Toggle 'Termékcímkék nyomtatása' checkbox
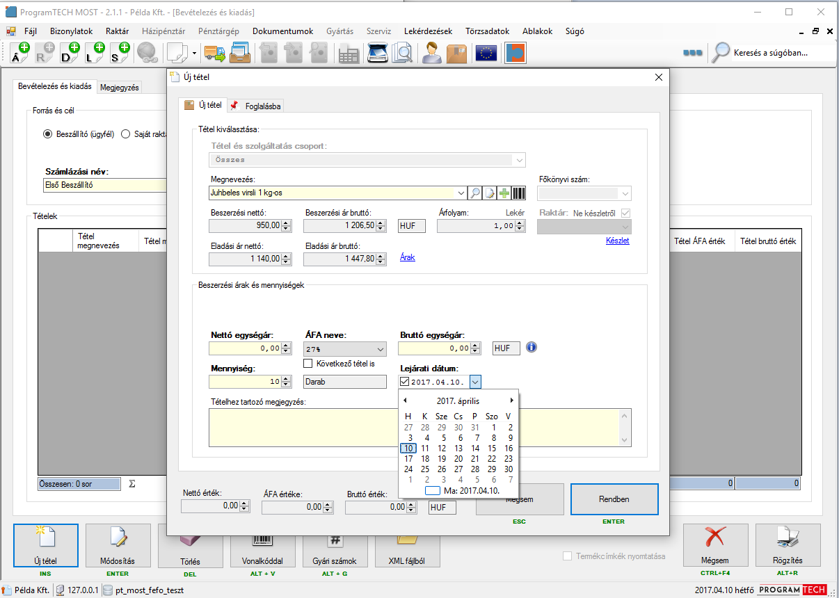The image size is (839, 598). [x=568, y=556]
